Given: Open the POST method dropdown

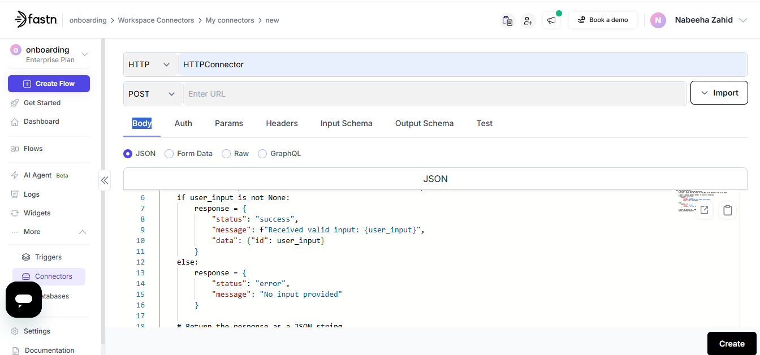Looking at the screenshot, I should pos(152,93).
